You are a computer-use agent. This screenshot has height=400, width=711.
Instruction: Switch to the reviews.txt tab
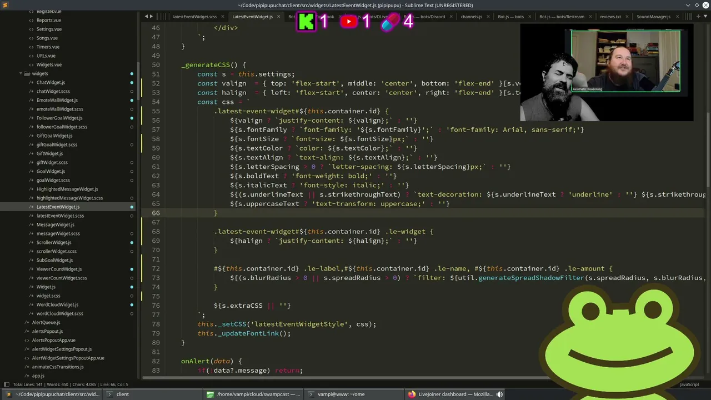(610, 17)
